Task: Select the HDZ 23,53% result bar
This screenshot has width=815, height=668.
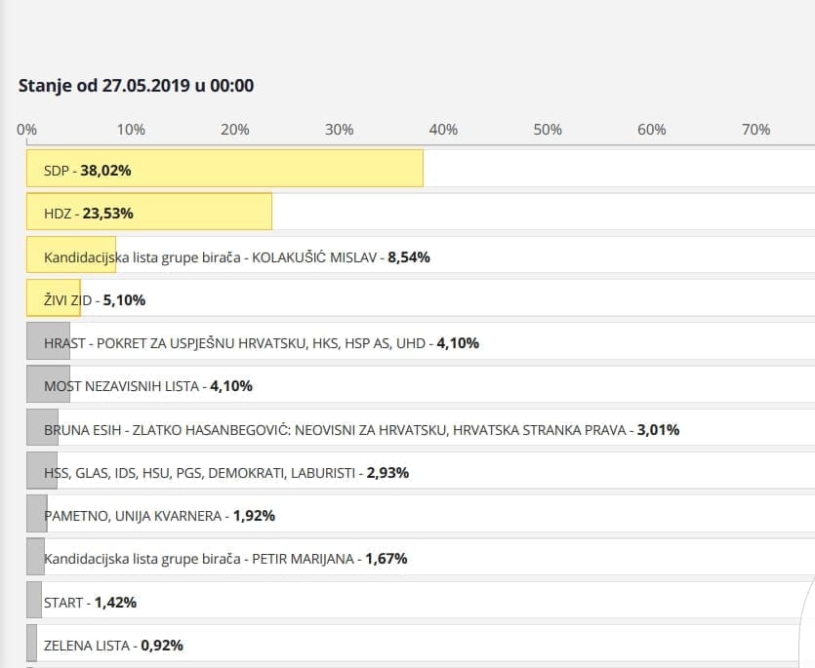Action: (x=148, y=213)
